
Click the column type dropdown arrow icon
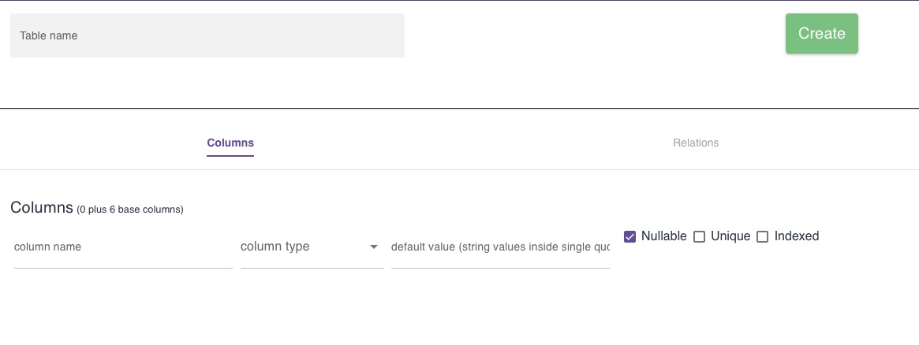[x=374, y=247]
